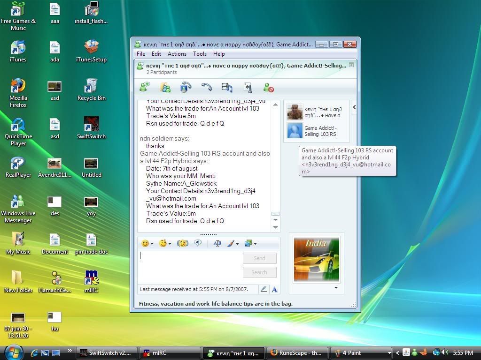Screen dimensions: 481x360
Task: Click the background picture sharing icon
Action: (248, 243)
